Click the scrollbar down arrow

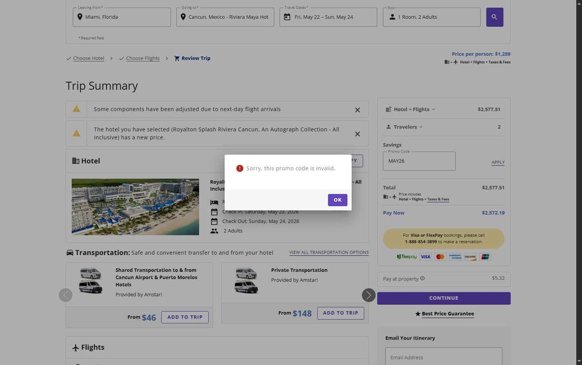click(579, 361)
